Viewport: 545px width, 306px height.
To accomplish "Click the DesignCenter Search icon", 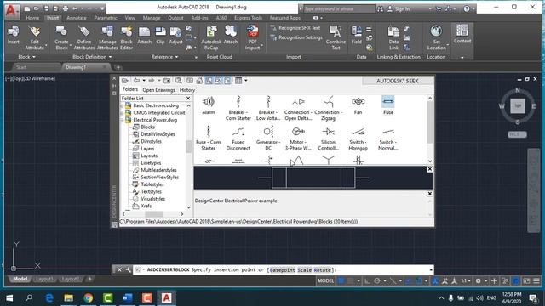I will (178, 81).
